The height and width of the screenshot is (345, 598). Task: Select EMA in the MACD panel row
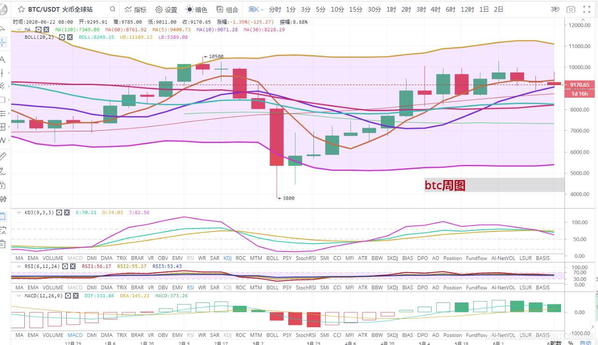point(33,335)
